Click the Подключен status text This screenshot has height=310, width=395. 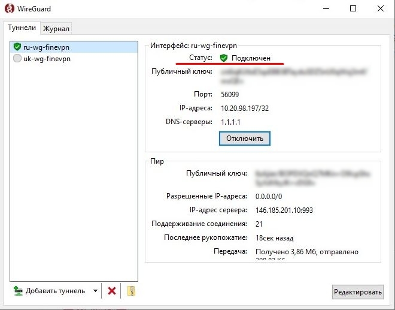tap(251, 58)
